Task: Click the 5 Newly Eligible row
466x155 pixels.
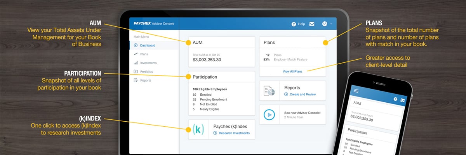Action: coord(205,109)
